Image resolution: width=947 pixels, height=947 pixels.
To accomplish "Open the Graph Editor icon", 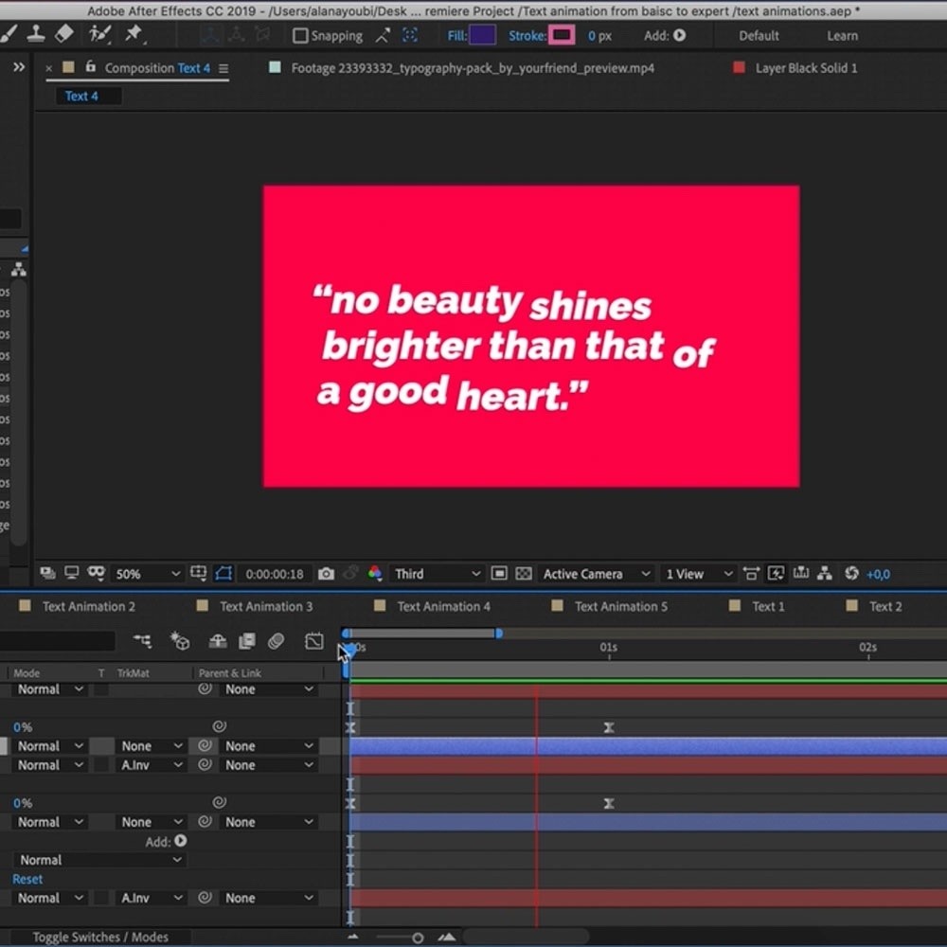I will coord(314,641).
